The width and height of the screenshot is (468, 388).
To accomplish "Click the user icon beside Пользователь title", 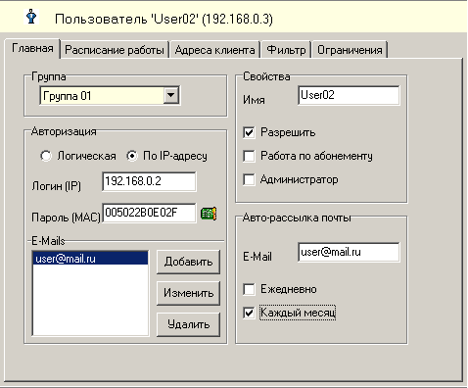I will click(x=31, y=17).
